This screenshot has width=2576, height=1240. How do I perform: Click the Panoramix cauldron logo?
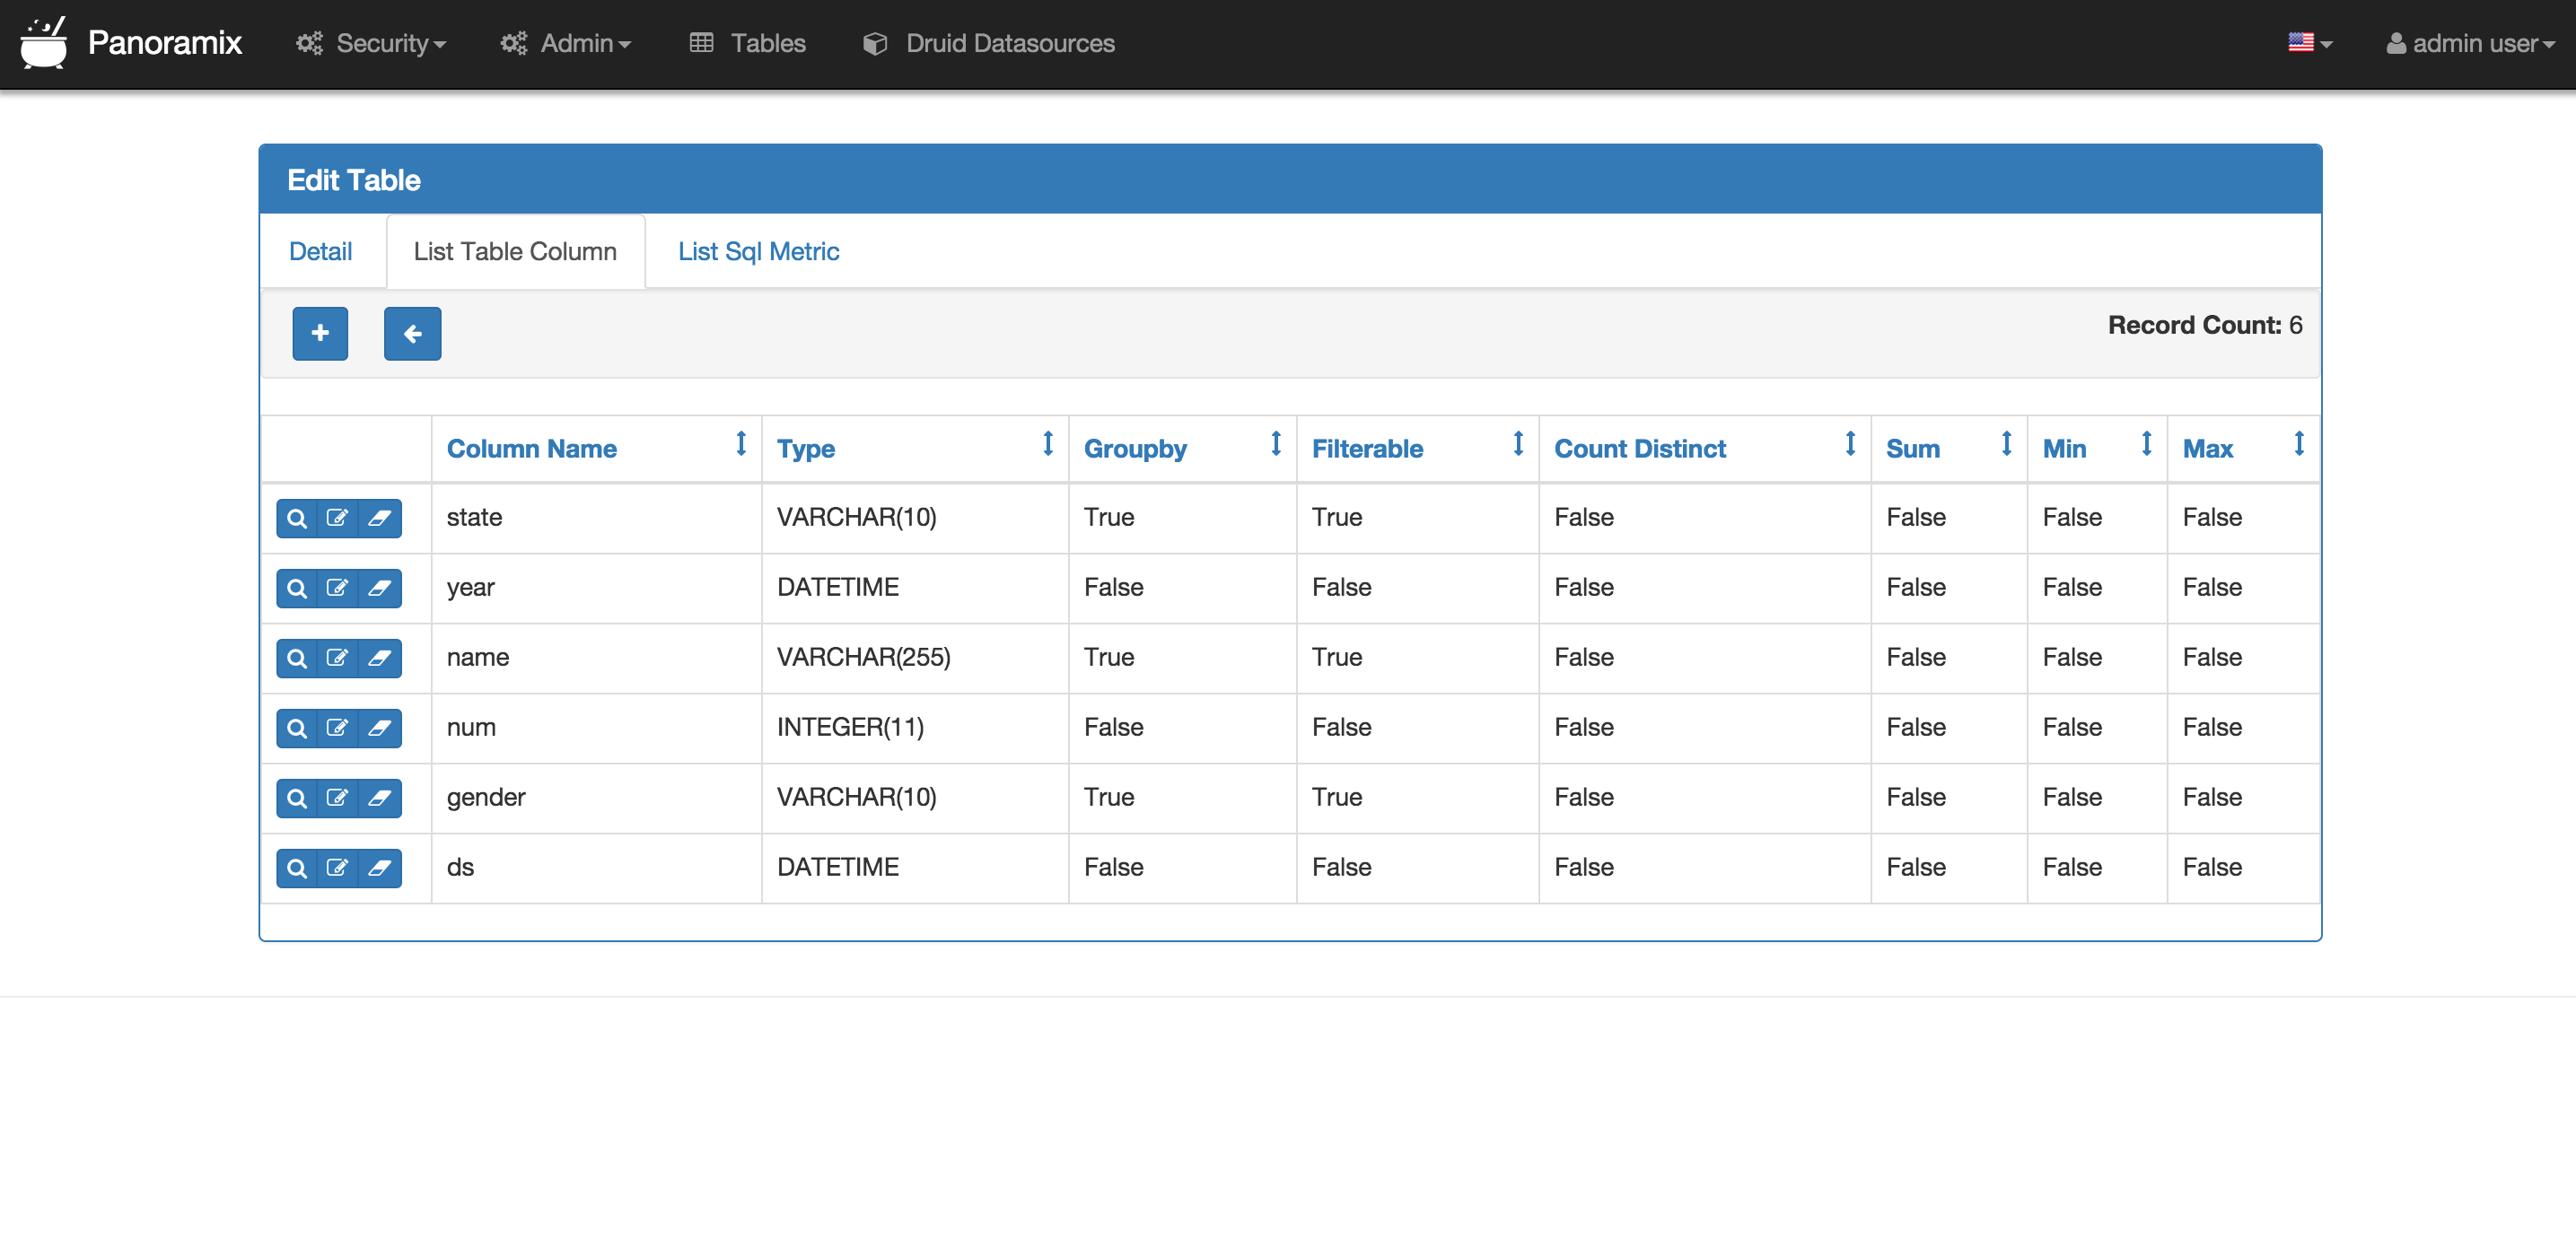click(44, 43)
